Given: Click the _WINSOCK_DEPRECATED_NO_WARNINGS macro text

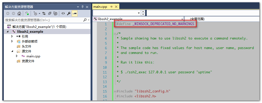Looking at the screenshot, I should pos(163,24).
